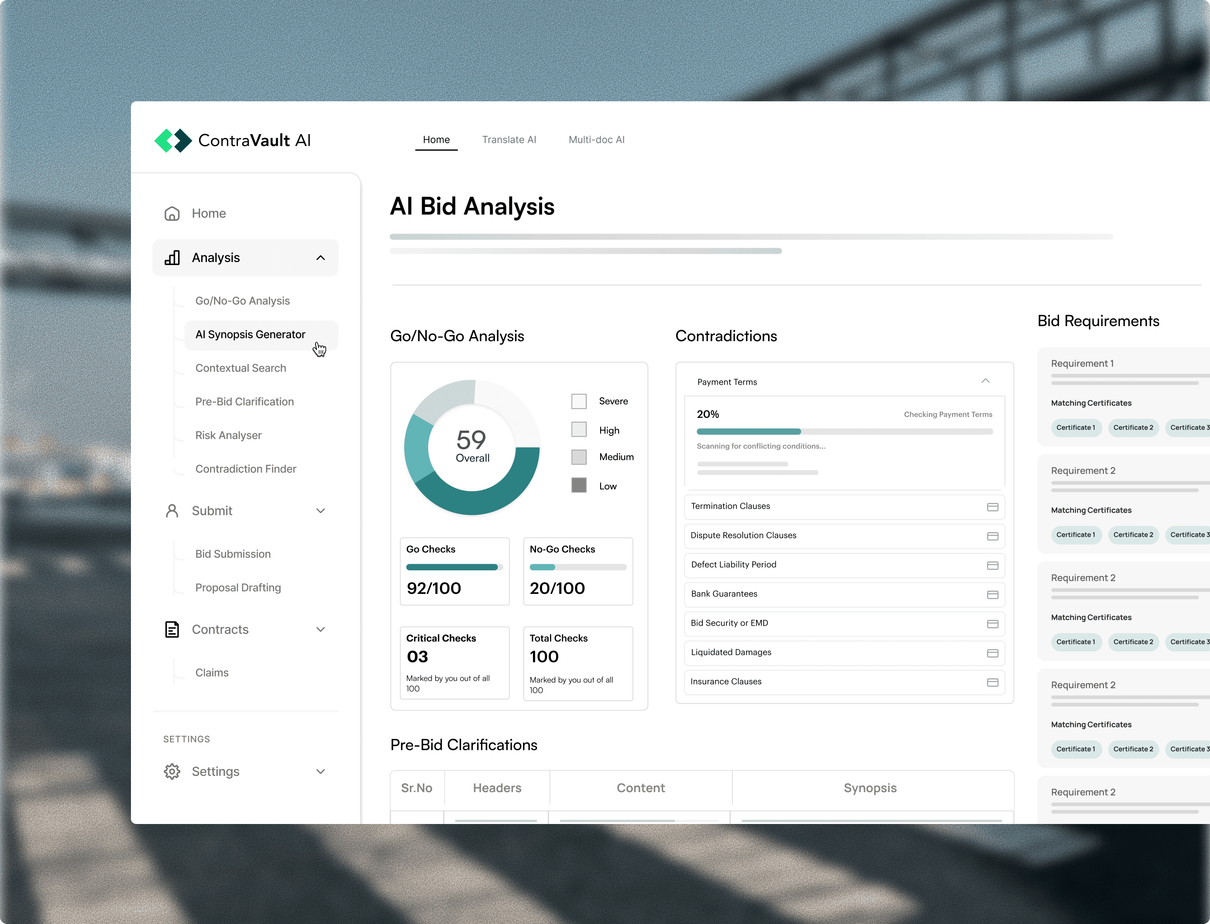
Task: Click the 20/100 No-Go Checks score
Action: coord(557,589)
